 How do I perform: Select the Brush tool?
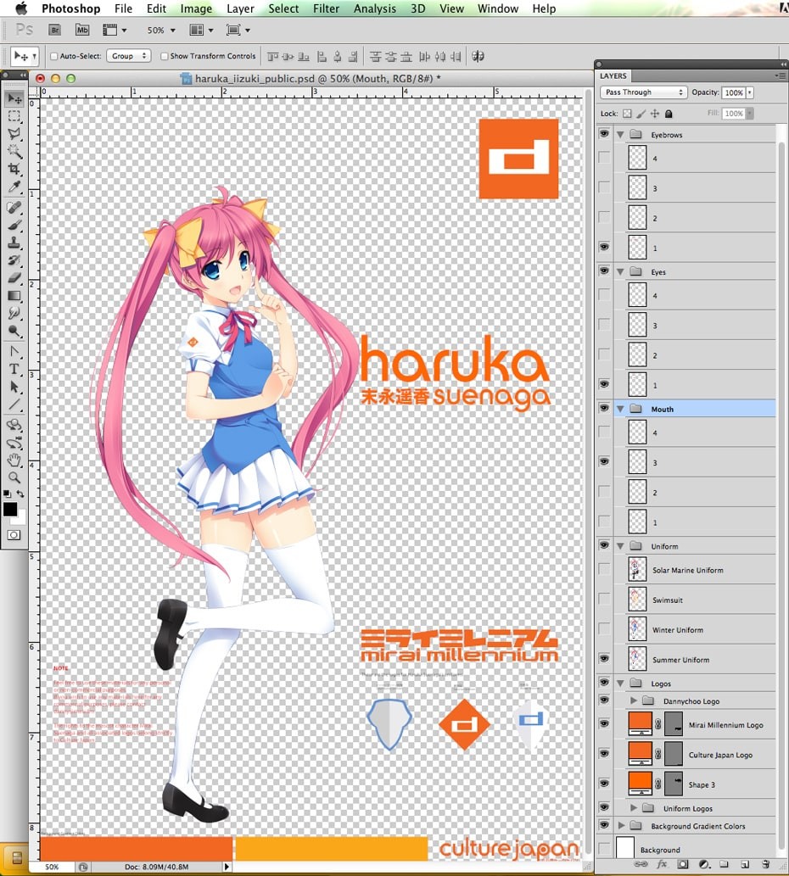[x=14, y=225]
